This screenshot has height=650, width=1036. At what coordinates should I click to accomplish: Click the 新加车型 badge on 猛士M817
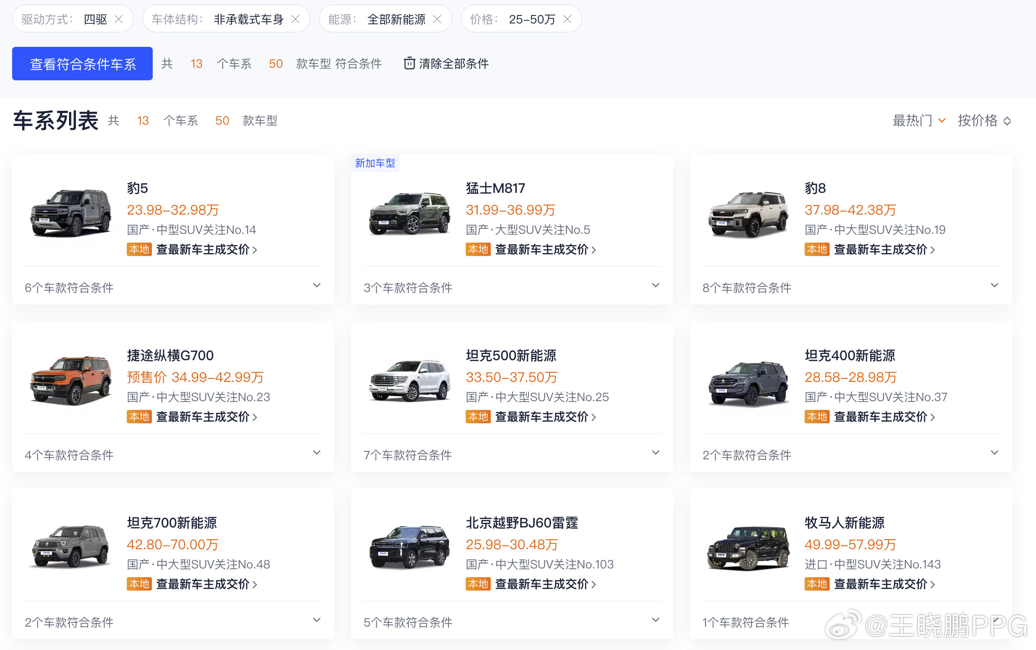click(375, 163)
